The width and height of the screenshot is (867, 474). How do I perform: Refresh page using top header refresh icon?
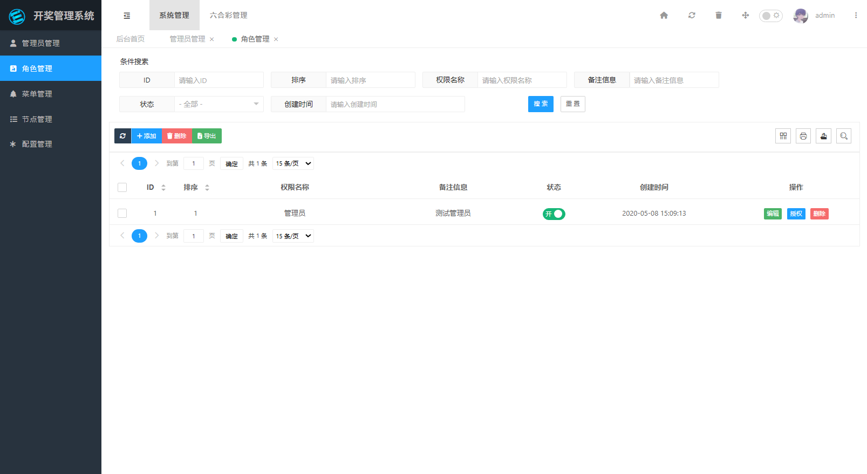[692, 15]
